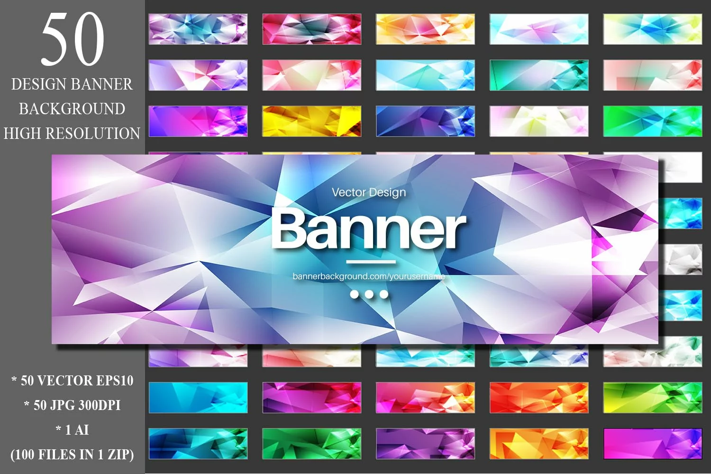Select the solid cyan-blue banner thumbnail
The height and width of the screenshot is (474, 711).
(x=198, y=398)
